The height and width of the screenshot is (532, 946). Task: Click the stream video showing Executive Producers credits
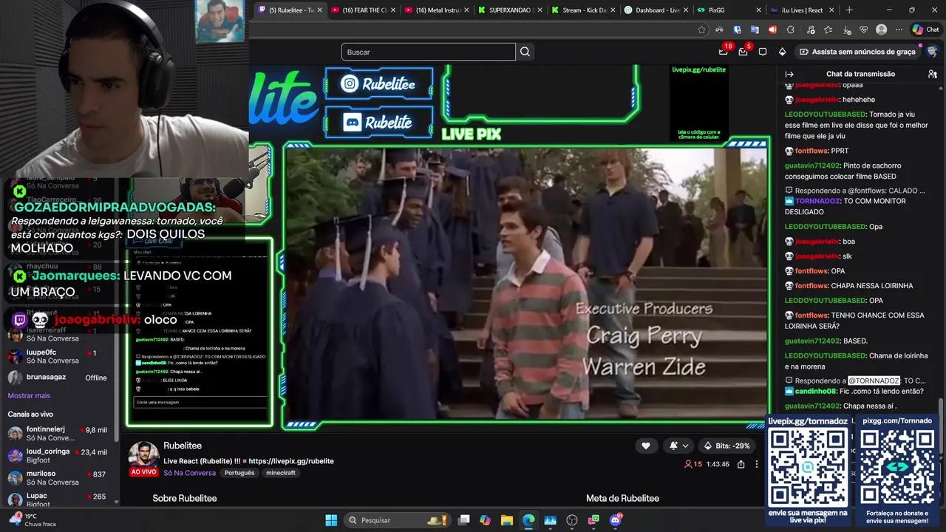528,283
